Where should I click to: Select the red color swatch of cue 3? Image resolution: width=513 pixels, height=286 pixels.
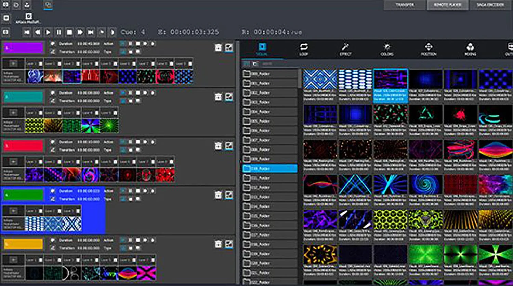(23, 146)
